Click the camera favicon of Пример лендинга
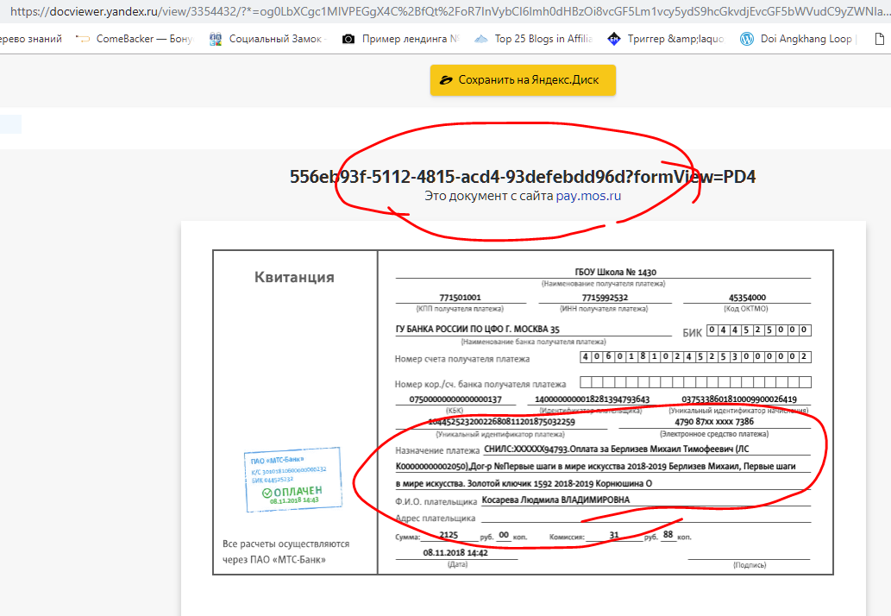This screenshot has width=891, height=616. tap(348, 39)
